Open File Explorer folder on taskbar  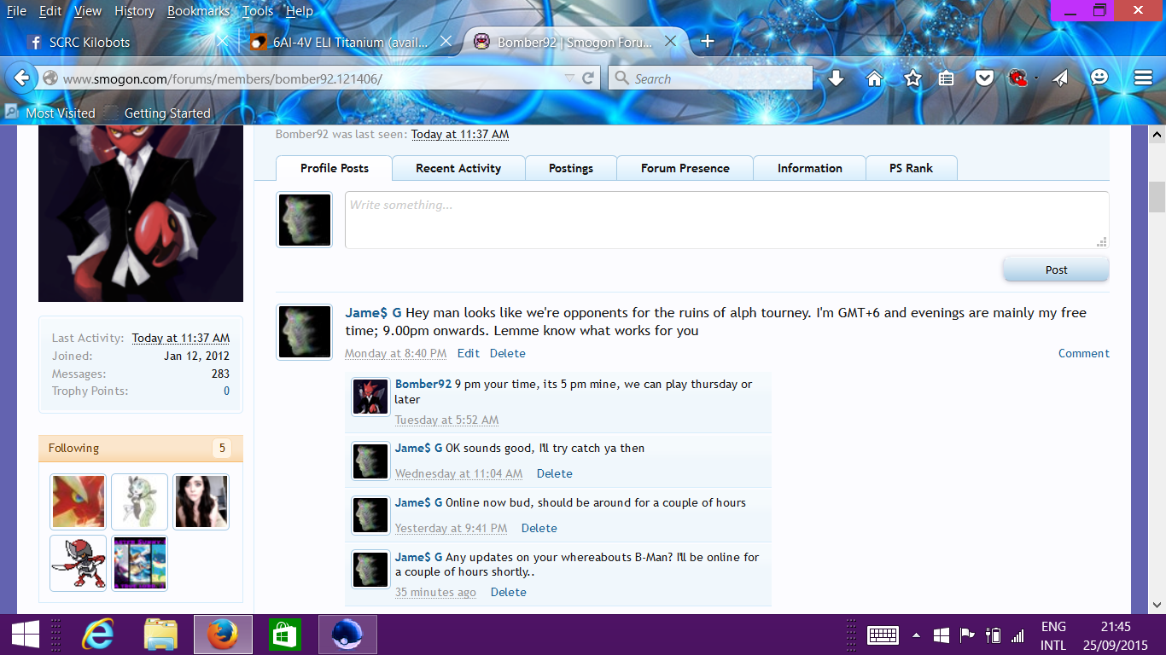[x=160, y=635]
